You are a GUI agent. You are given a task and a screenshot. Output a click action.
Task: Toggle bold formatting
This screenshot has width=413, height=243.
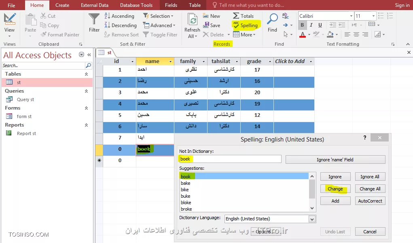pyautogui.click(x=302, y=25)
